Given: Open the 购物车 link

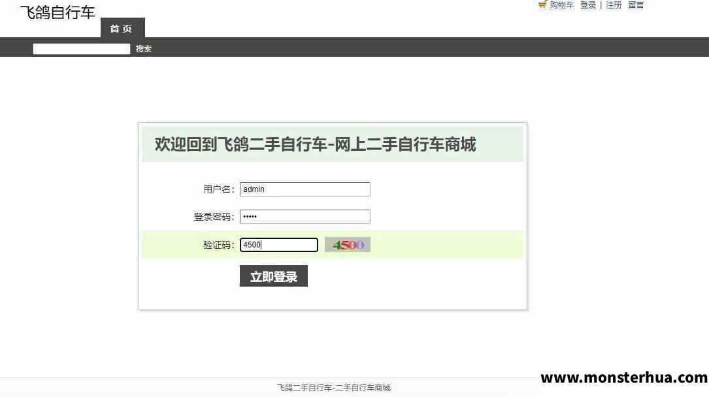Looking at the screenshot, I should coord(561,5).
